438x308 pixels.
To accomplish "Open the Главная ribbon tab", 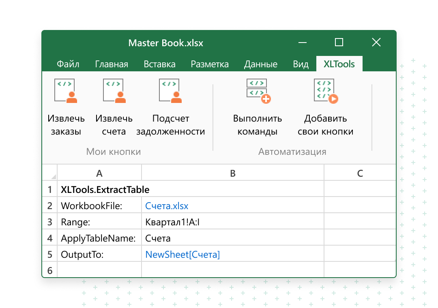I will [x=112, y=64].
